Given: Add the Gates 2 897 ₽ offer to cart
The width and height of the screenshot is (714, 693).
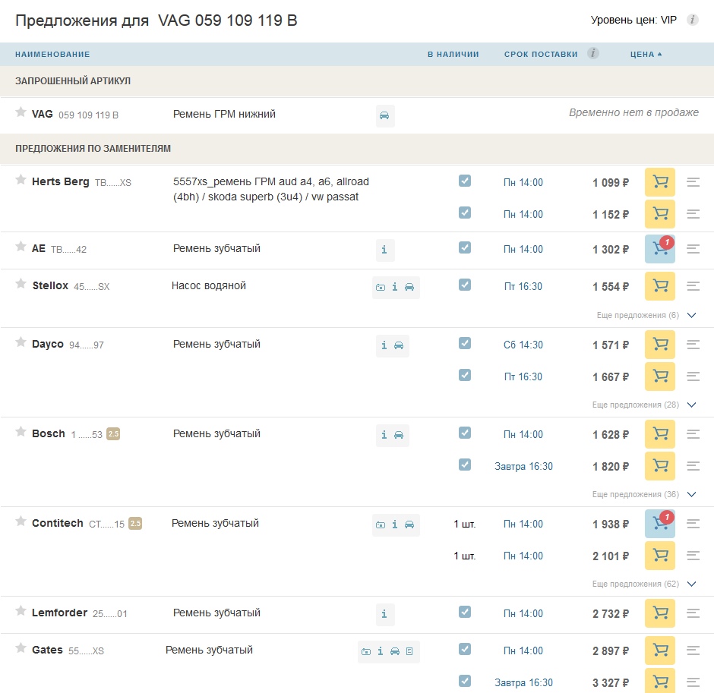Looking at the screenshot, I should 660,650.
